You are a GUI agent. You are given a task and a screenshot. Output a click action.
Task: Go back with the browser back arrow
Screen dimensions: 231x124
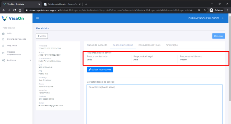(4, 10)
